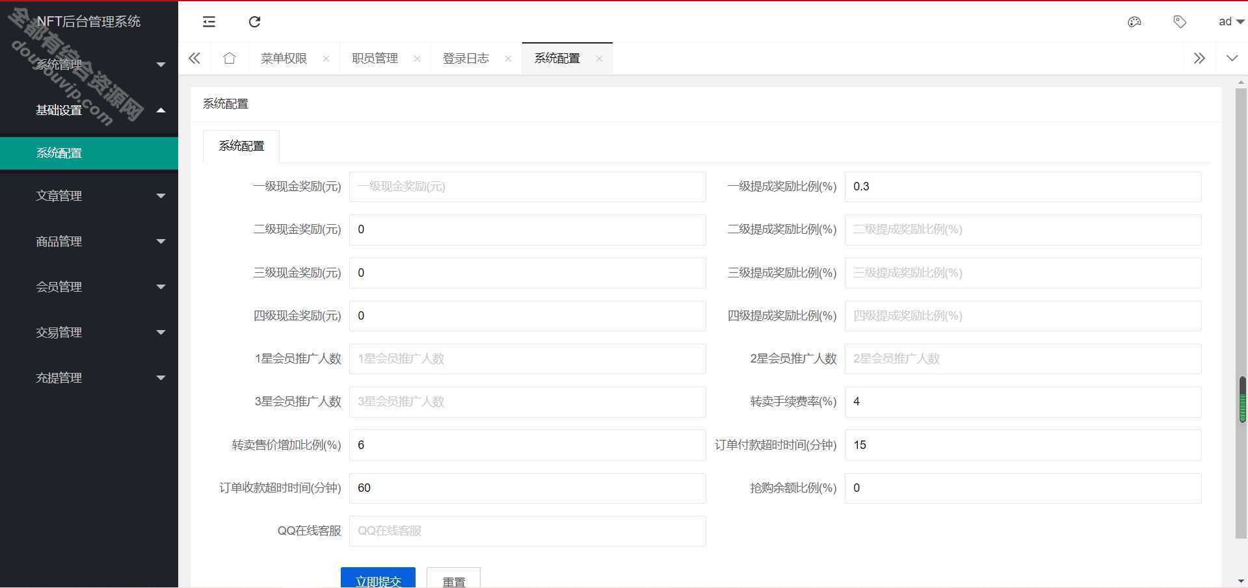Focus the 二级现金奖励(元) input
The width and height of the screenshot is (1248, 588).
[x=527, y=229]
